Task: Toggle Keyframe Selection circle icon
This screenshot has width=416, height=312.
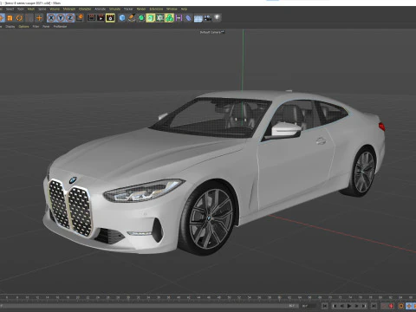Action: click(401, 306)
